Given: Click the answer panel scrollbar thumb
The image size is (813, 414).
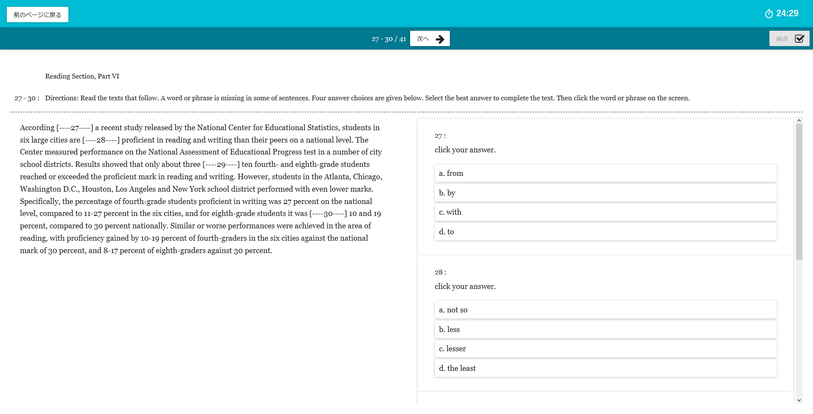Looking at the screenshot, I should click(x=799, y=192).
